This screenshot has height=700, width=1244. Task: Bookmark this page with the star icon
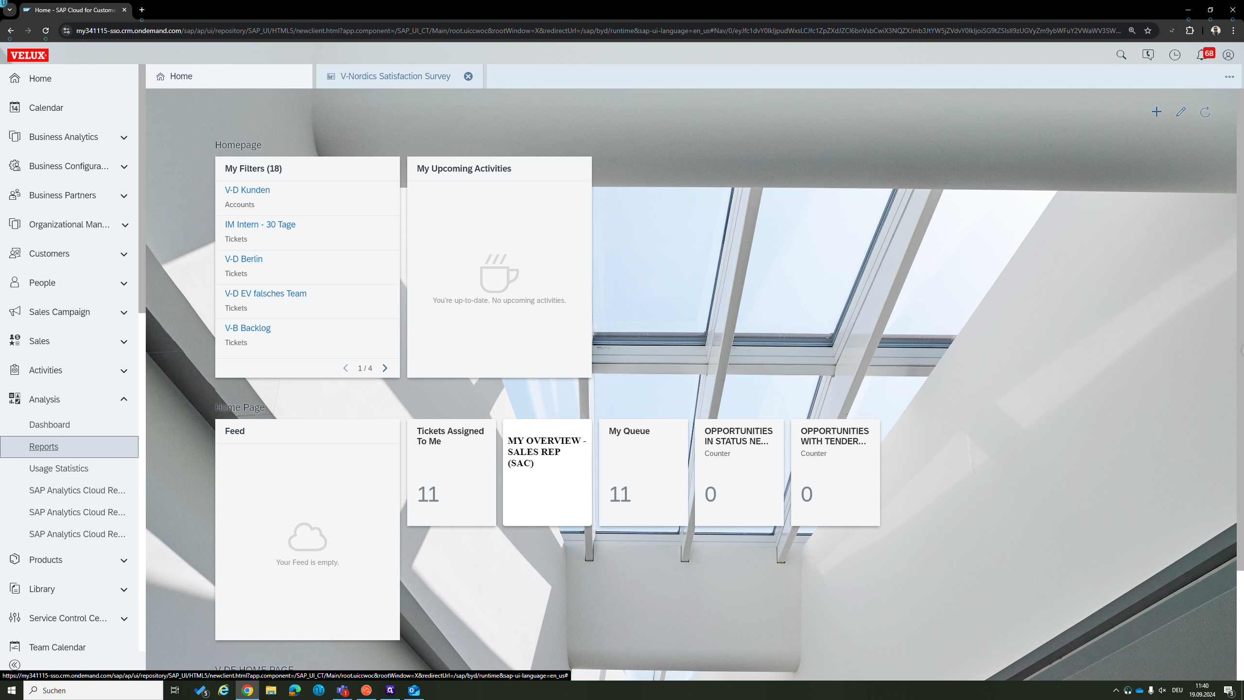coord(1148,31)
